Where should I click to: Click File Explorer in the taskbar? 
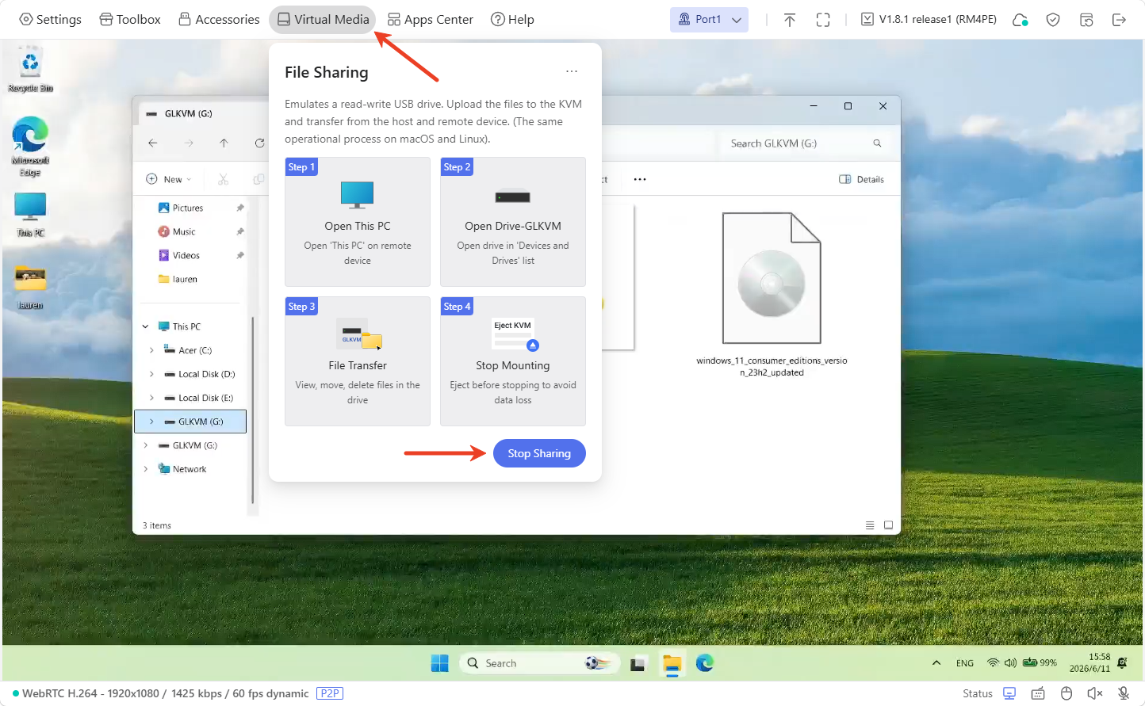672,663
